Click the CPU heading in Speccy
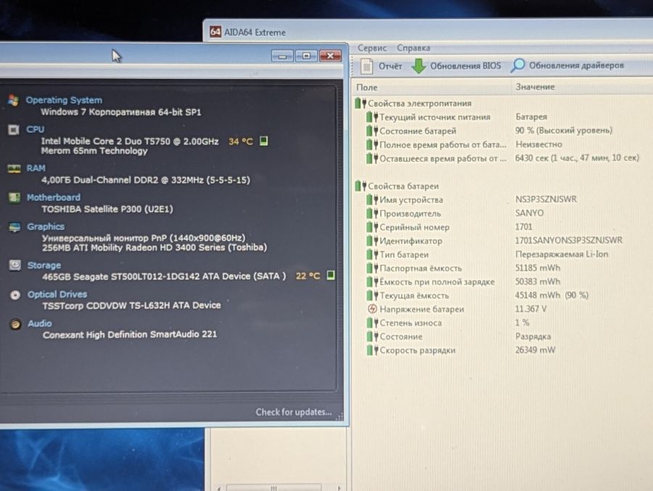Viewport: 653px width, 491px height. pyautogui.click(x=35, y=130)
